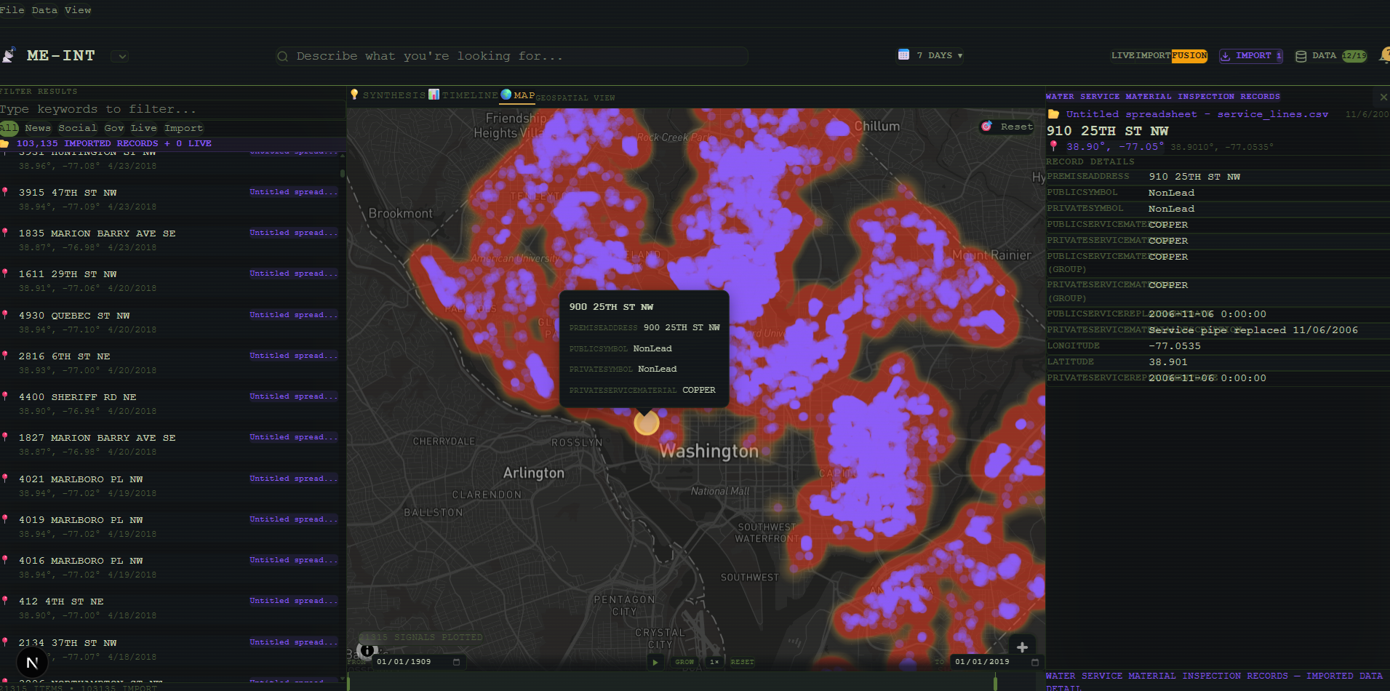Switch the source mode to LIVE

click(x=1124, y=55)
